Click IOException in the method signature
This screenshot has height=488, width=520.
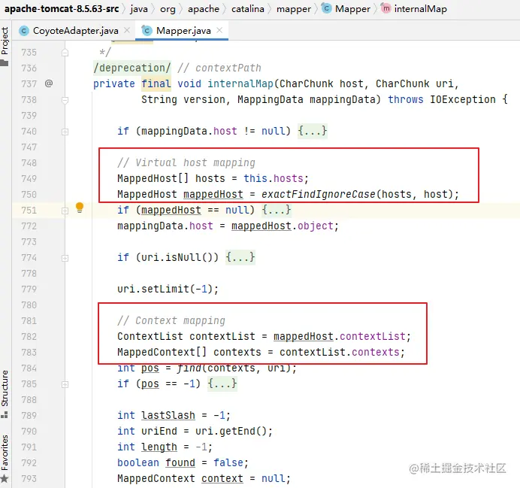[x=463, y=99]
